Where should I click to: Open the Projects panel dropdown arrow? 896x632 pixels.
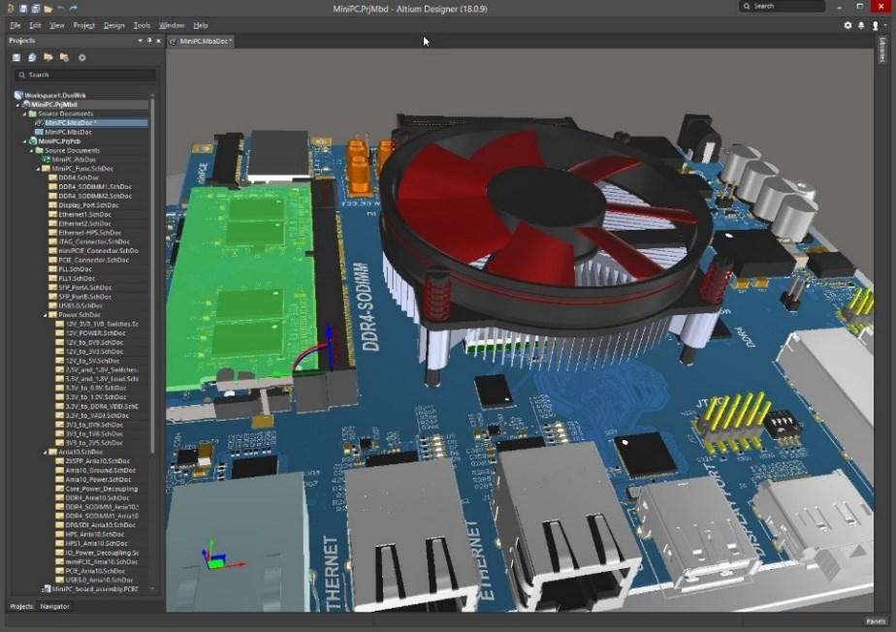click(x=140, y=41)
